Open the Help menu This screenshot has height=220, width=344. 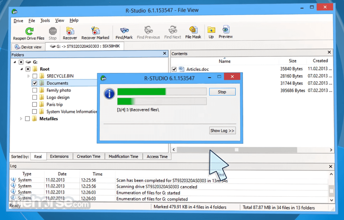[x=74, y=20]
